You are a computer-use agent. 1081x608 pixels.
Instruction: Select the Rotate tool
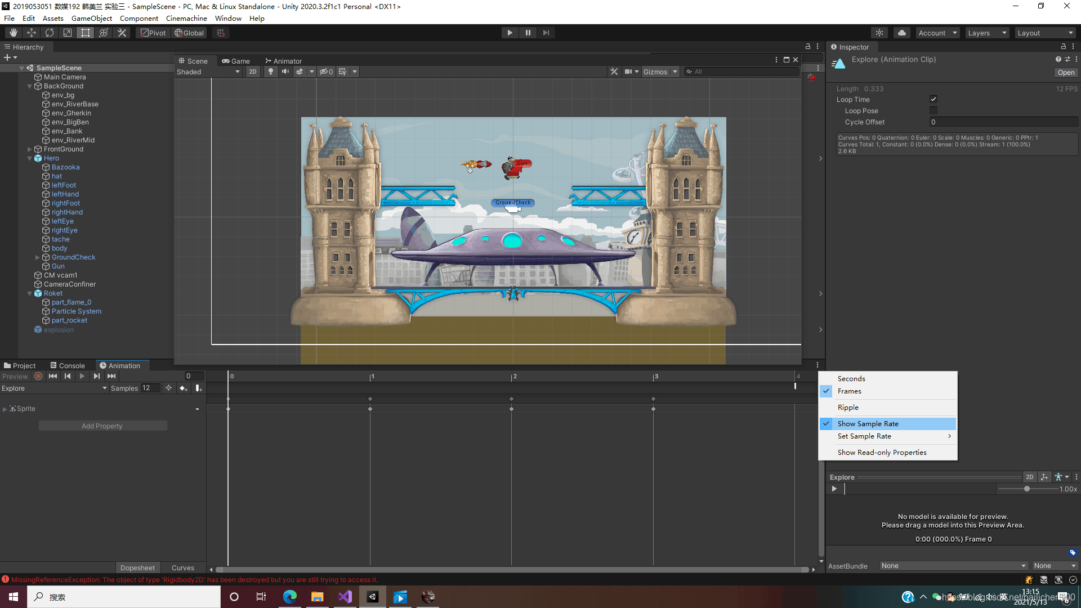(50, 33)
